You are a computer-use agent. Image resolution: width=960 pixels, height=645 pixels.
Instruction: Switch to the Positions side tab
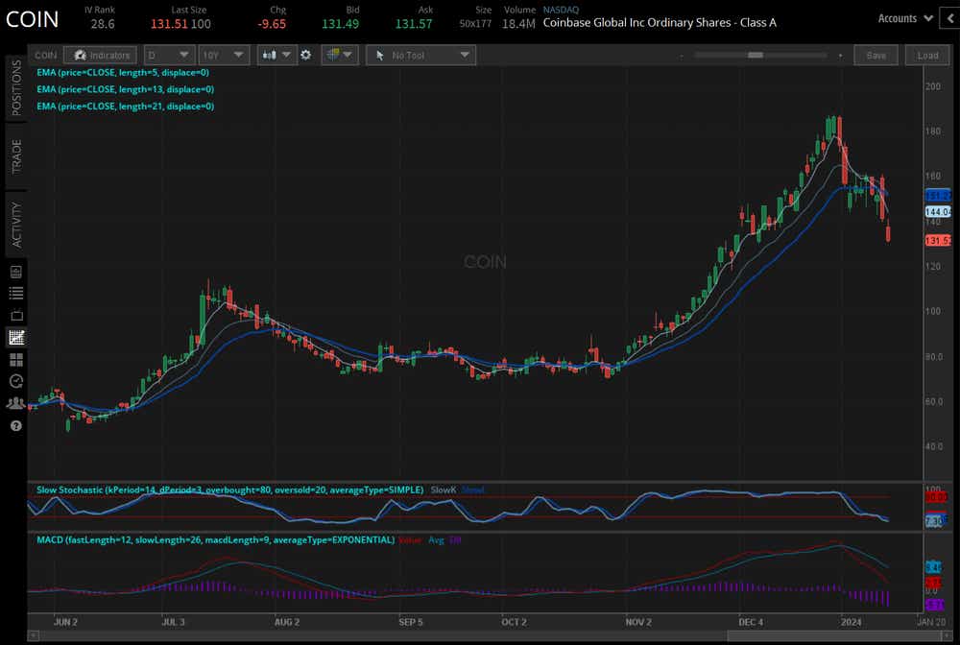point(15,87)
